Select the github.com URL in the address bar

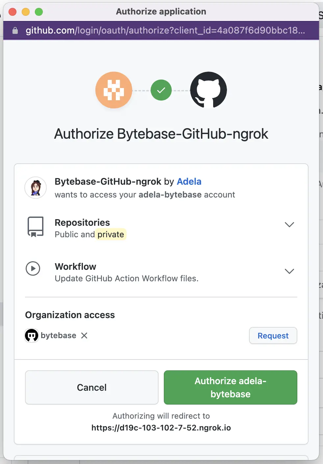click(x=164, y=30)
